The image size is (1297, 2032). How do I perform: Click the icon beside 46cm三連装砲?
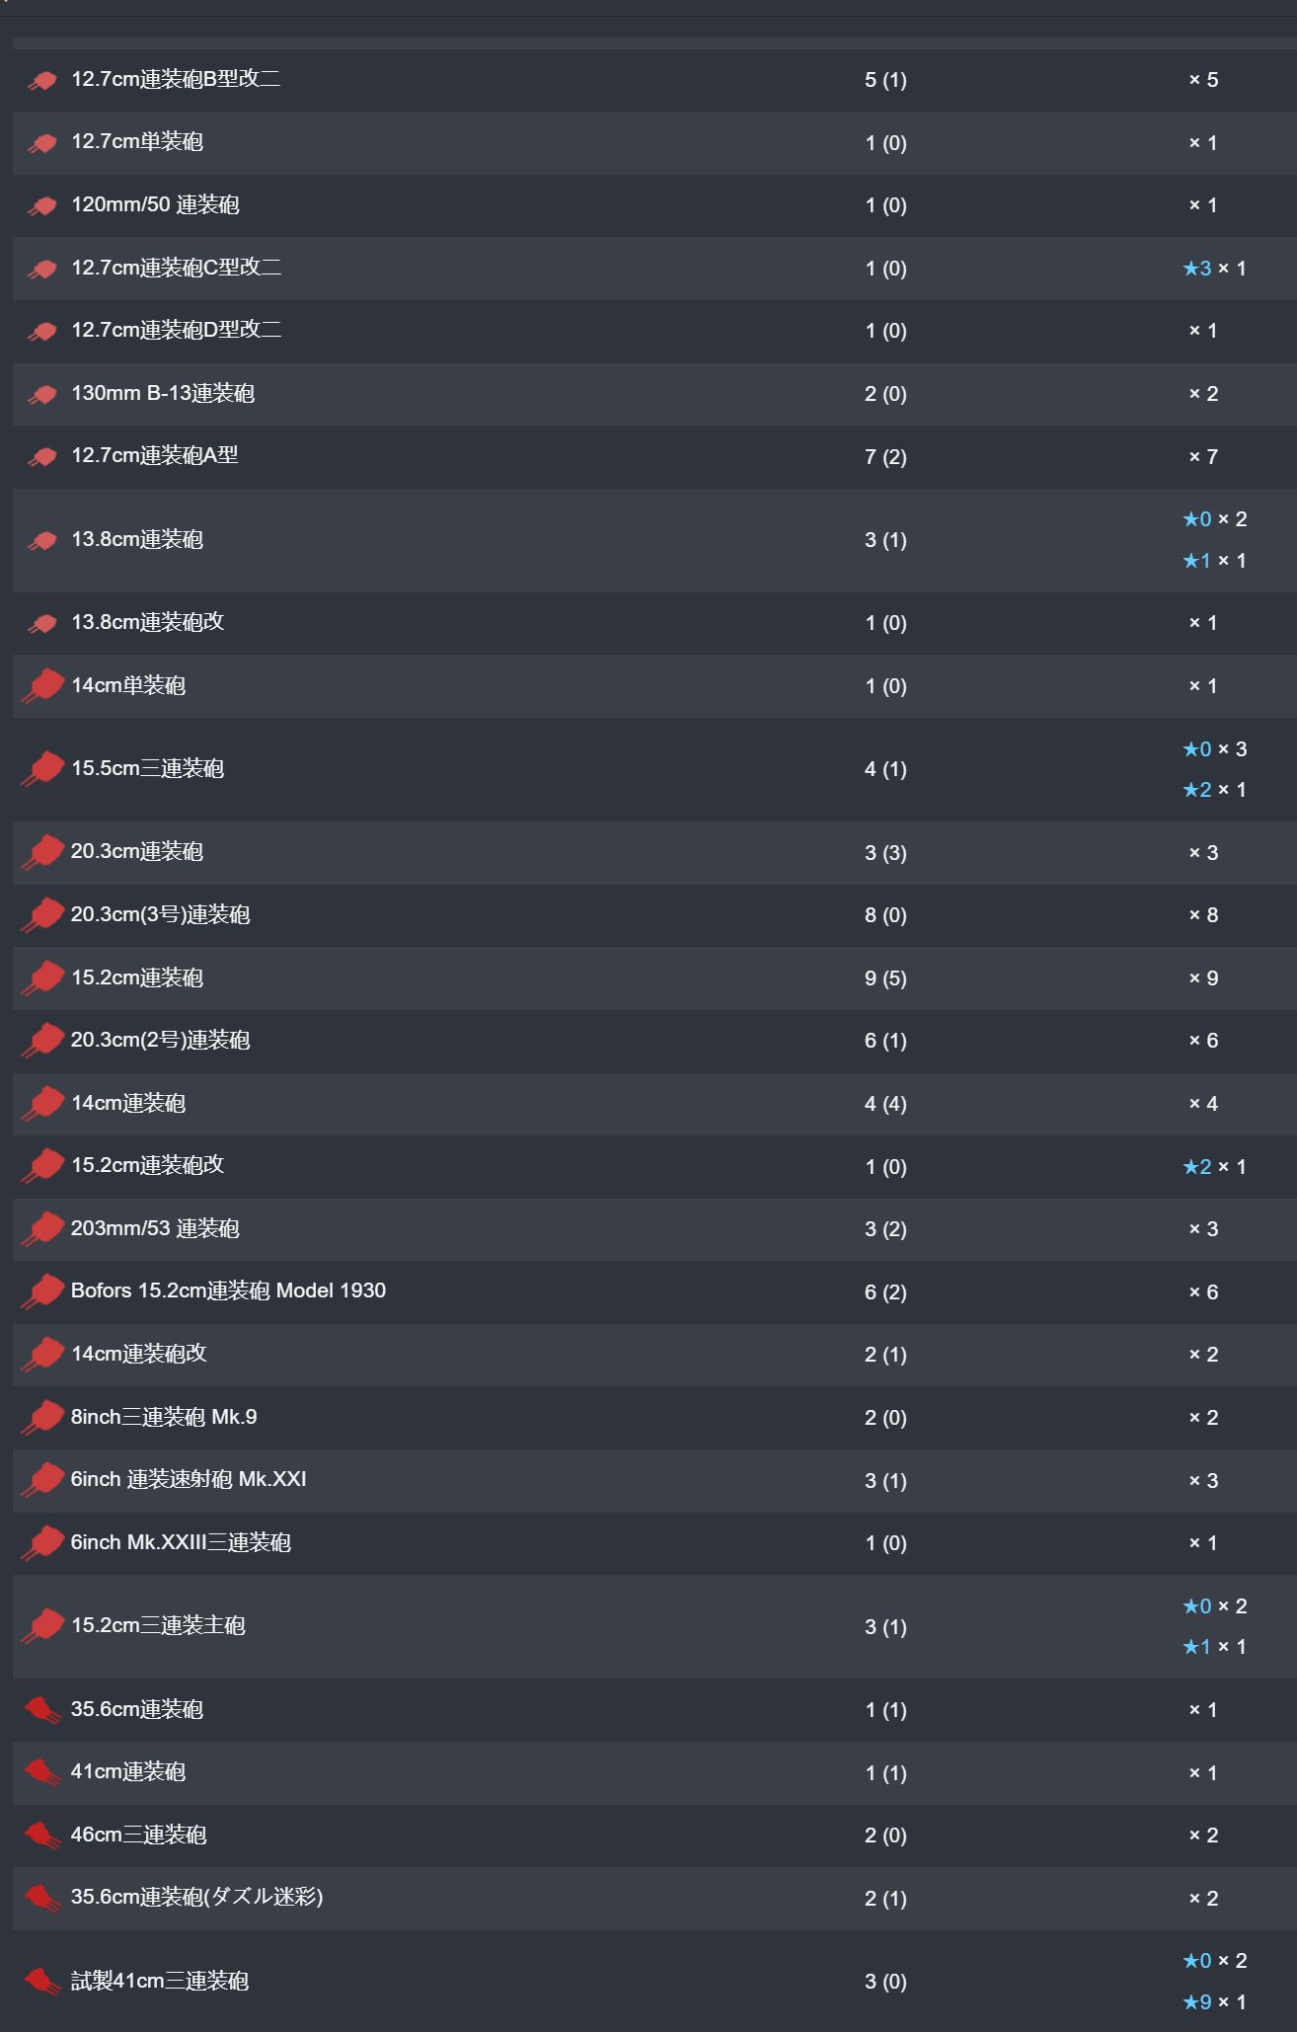42,1836
